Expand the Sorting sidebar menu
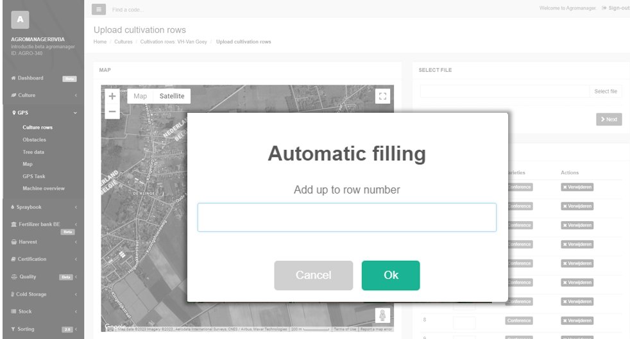Viewport: 630px width, 339px height. tap(44, 329)
